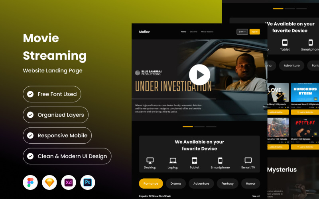This screenshot has width=319, height=199.
Task: Select the Laptop device icon
Action: click(x=173, y=160)
